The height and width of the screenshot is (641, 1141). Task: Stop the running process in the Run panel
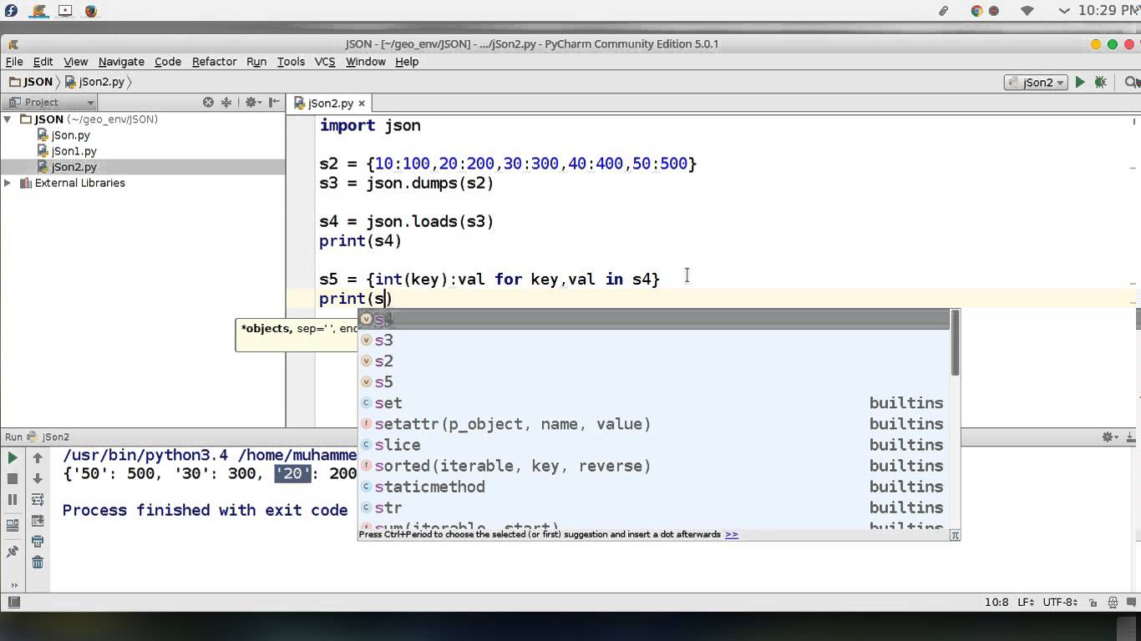coord(12,477)
